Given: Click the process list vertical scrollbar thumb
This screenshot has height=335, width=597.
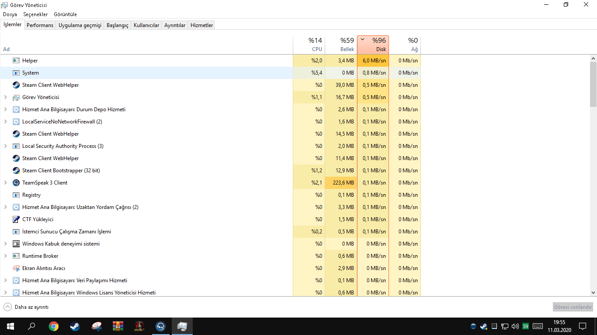Looking at the screenshot, I should point(593,84).
